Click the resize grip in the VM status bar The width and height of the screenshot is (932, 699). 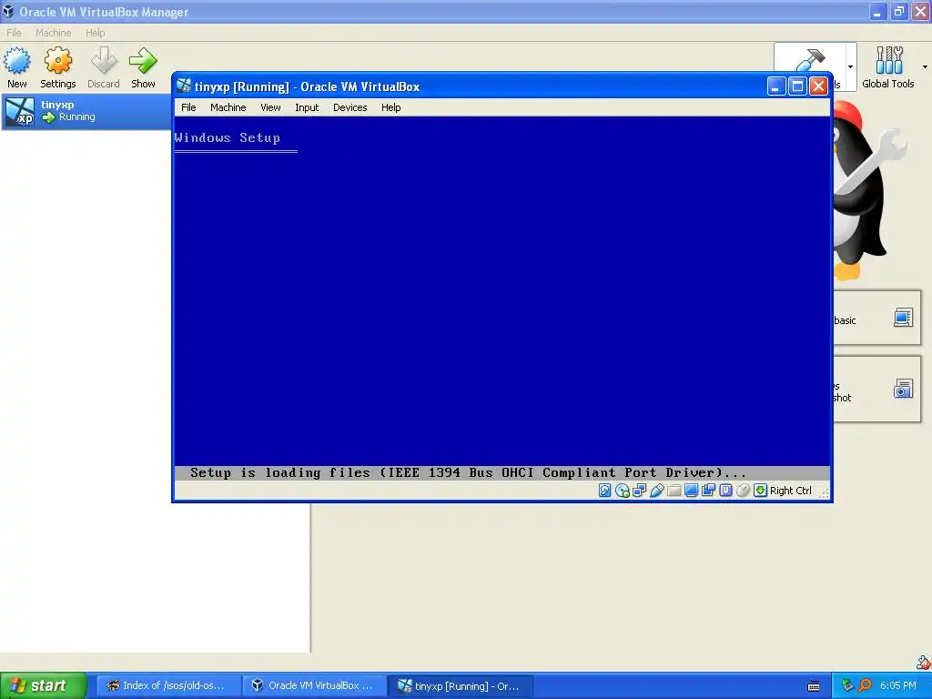coord(825,492)
